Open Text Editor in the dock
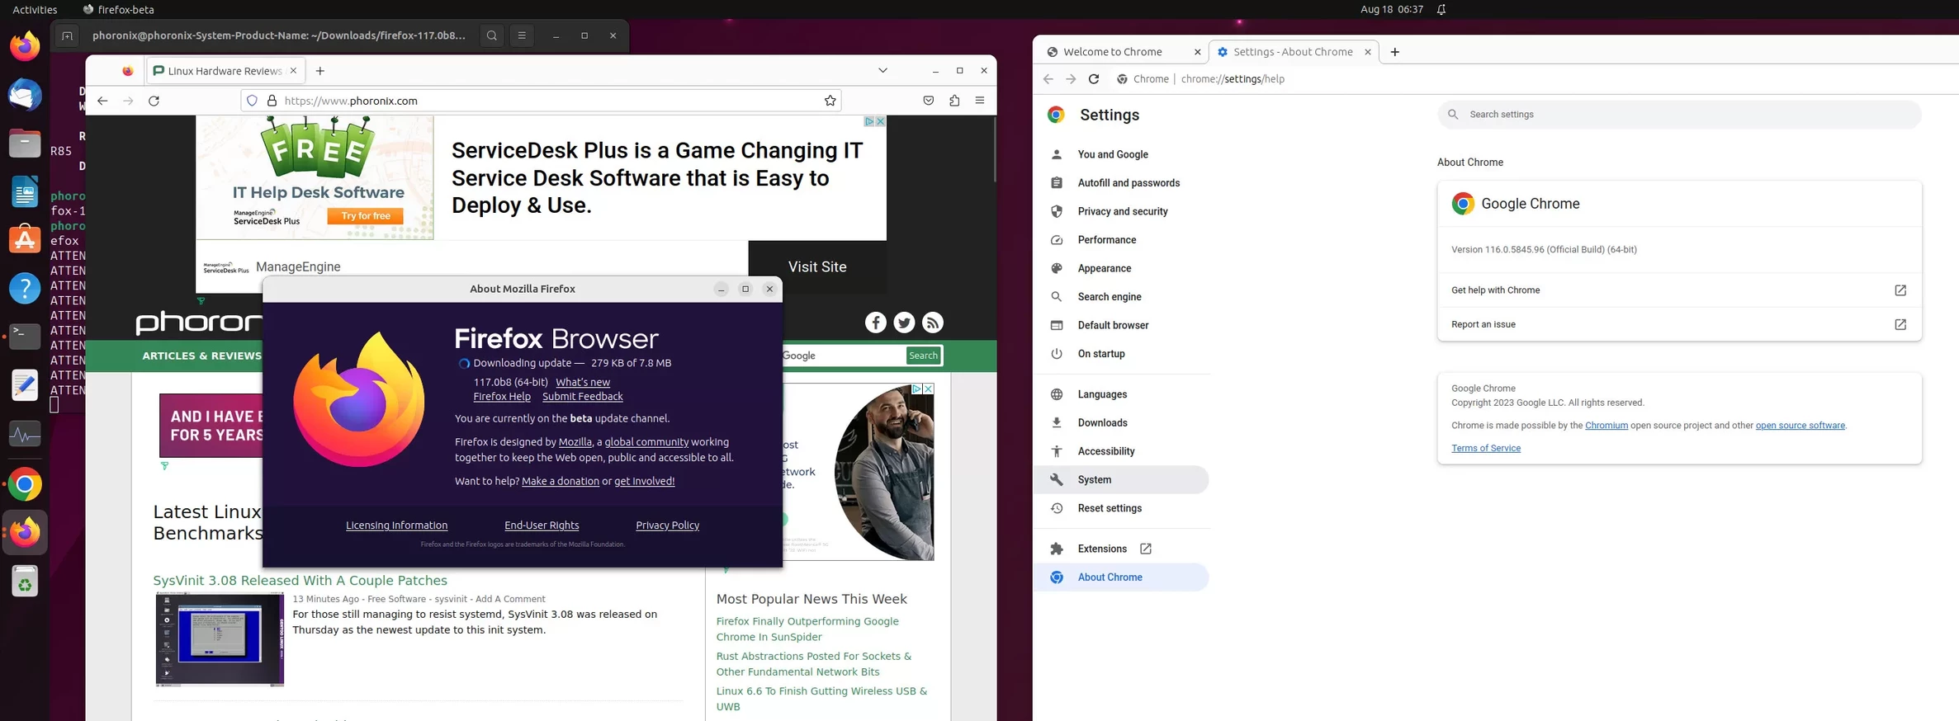The width and height of the screenshot is (1959, 721). [x=25, y=385]
